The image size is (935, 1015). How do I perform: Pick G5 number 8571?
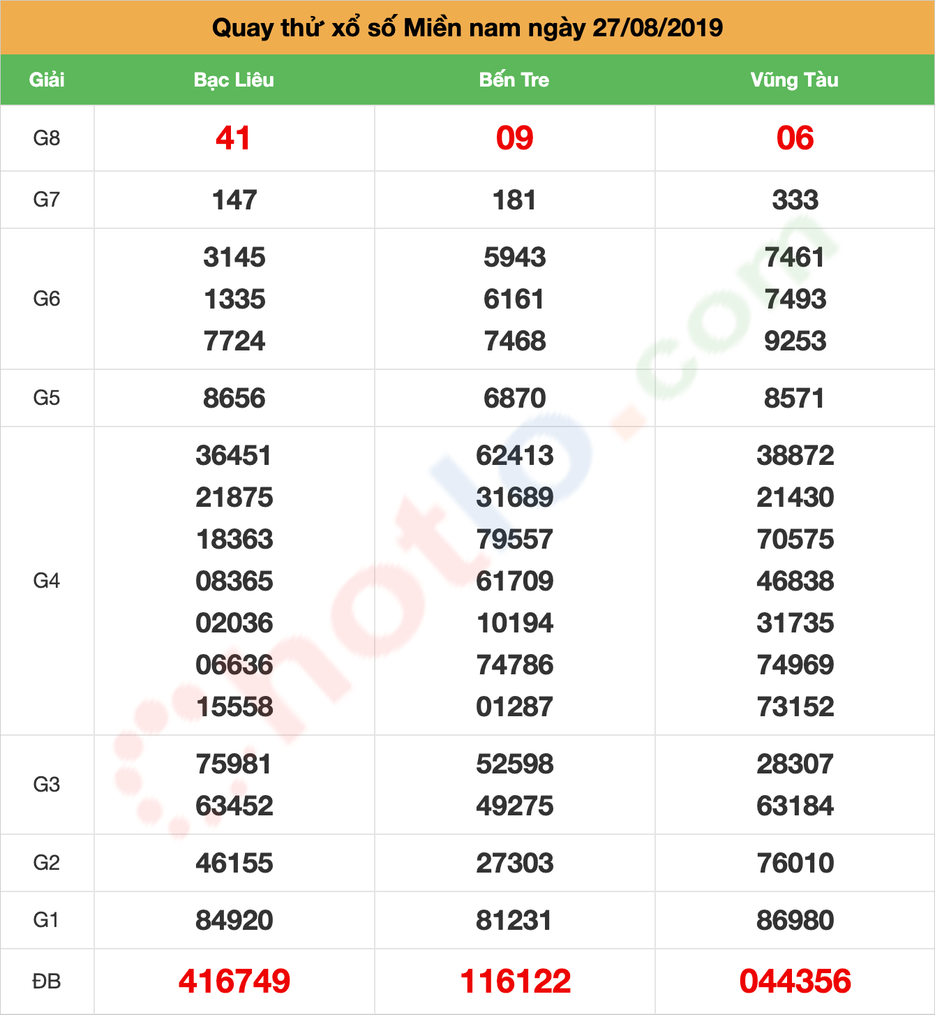pyautogui.click(x=795, y=399)
